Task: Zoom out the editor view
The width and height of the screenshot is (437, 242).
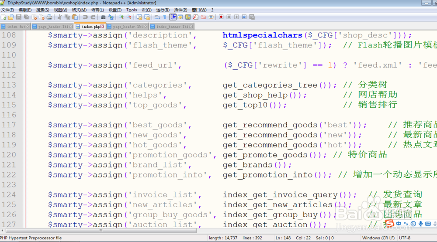Action: (129, 17)
